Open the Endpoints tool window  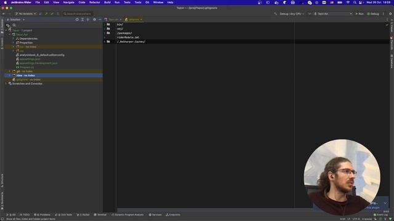(x=173, y=215)
